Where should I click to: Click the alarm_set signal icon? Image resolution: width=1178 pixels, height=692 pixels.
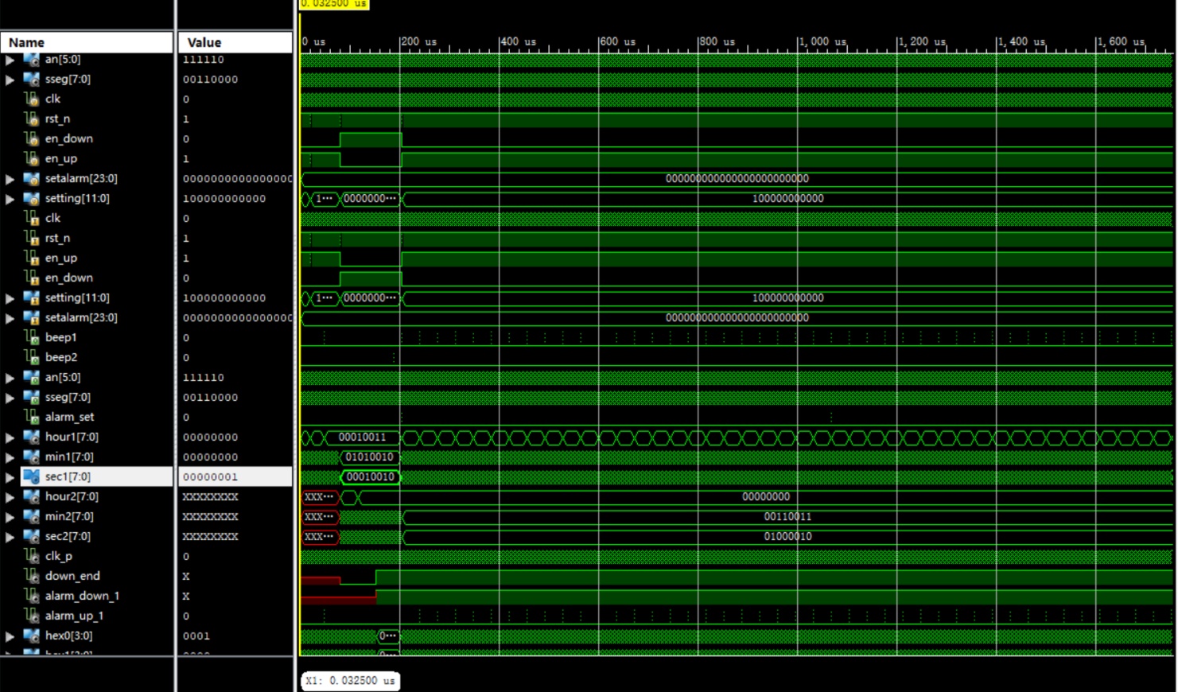click(x=32, y=417)
